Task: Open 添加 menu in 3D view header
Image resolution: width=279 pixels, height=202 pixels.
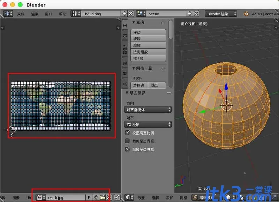Action: coord(169,197)
